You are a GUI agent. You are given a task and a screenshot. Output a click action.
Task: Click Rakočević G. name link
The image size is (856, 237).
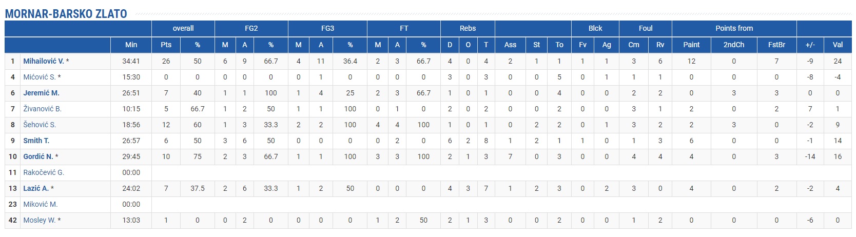pyautogui.click(x=44, y=172)
